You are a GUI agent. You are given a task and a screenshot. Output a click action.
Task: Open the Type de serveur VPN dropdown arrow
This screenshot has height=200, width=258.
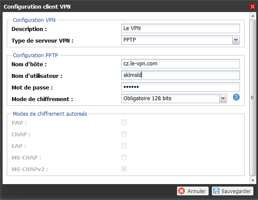tap(236, 40)
